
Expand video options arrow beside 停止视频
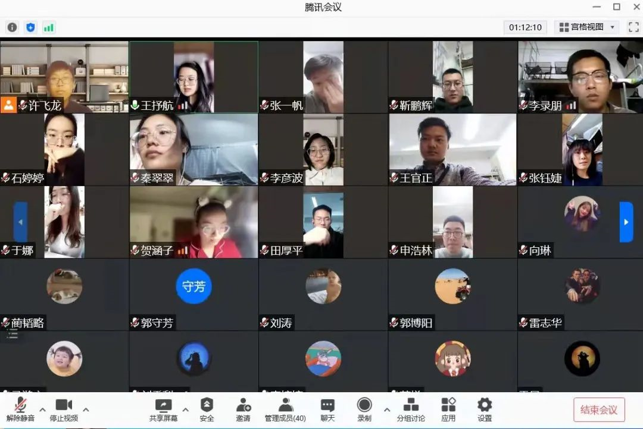point(86,409)
